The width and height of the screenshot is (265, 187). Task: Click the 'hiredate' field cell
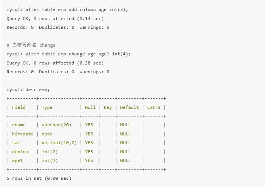click(x=23, y=134)
